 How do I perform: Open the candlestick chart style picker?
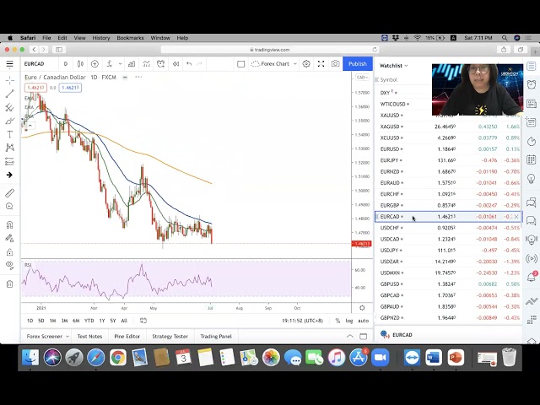coord(79,64)
